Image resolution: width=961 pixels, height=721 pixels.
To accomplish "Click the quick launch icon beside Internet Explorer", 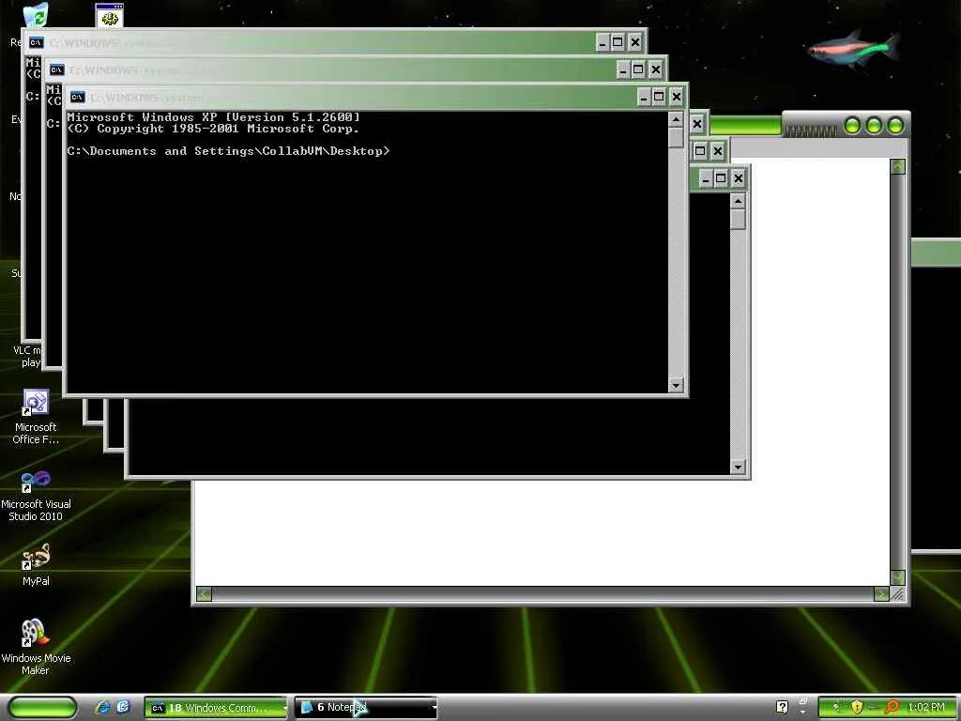I will point(123,708).
